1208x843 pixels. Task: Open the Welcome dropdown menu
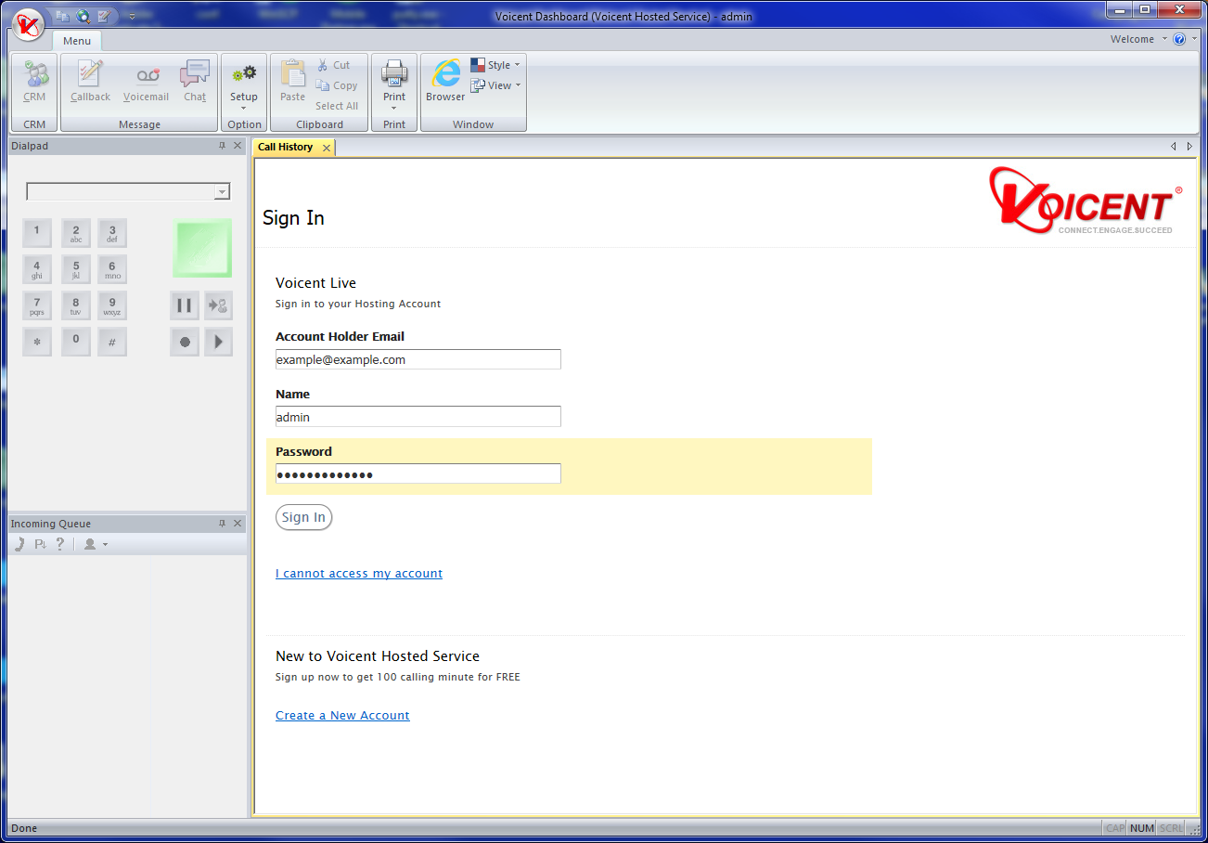[x=1137, y=39]
